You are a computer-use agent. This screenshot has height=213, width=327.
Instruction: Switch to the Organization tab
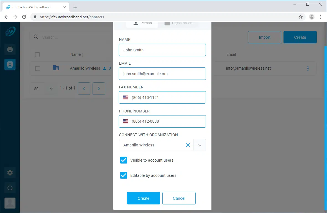(x=178, y=23)
